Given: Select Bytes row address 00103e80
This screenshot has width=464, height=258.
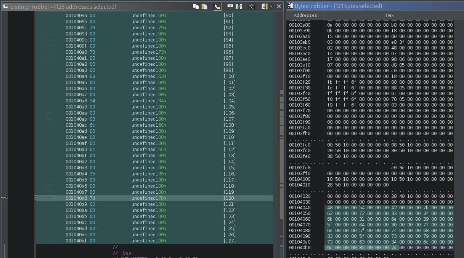Looking at the screenshot, I should pyautogui.click(x=300, y=25).
